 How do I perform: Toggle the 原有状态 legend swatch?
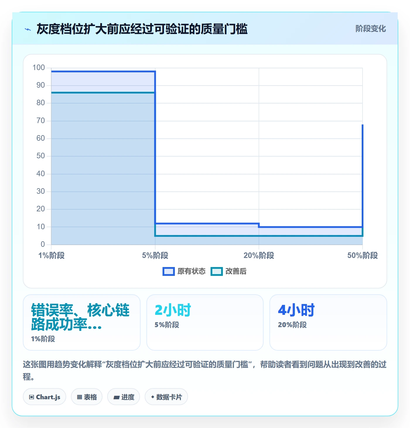(x=168, y=271)
